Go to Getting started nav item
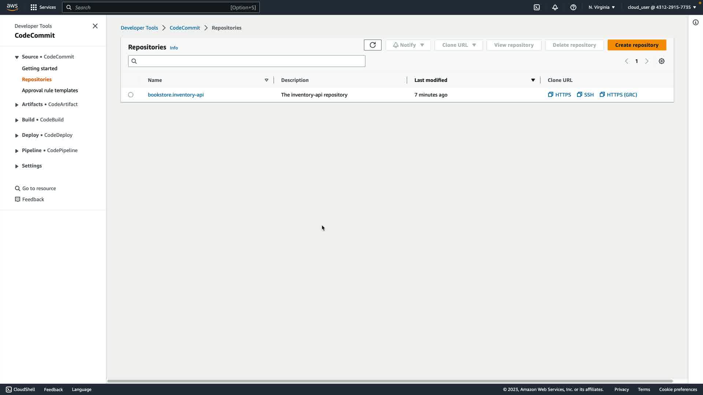Viewport: 703px width, 395px height. click(40, 68)
